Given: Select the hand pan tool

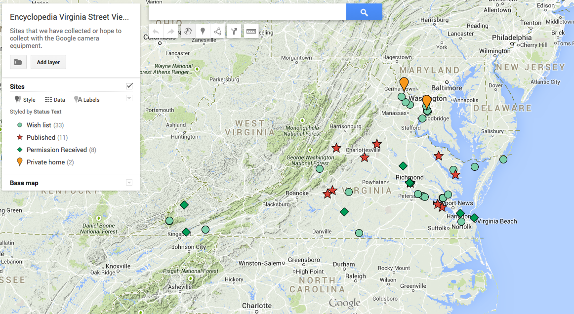Looking at the screenshot, I should click(188, 32).
